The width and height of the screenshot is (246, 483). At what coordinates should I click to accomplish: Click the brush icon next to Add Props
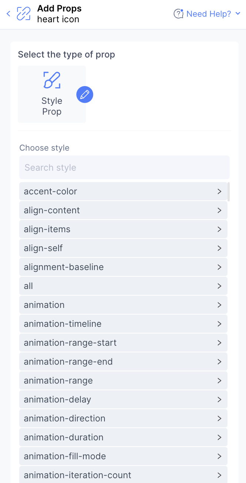coord(23,13)
